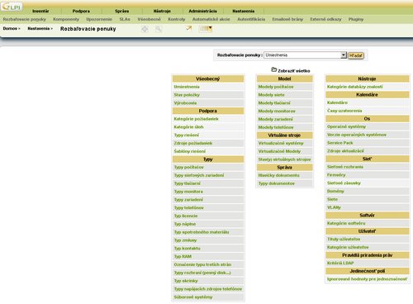This screenshot has height=304, width=413.
Task: Click the greyed search magnifier icon
Action: pyautogui.click(x=159, y=29)
